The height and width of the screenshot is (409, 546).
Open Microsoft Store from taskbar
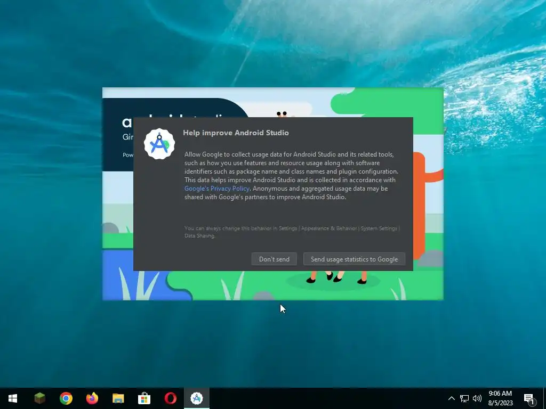[144, 398]
